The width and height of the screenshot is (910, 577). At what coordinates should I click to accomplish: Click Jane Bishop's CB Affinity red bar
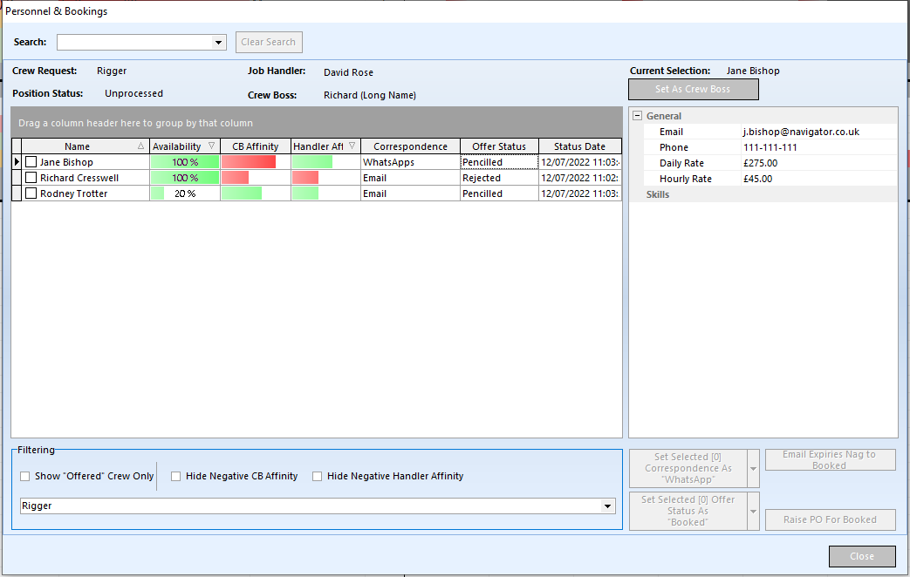pyautogui.click(x=249, y=162)
